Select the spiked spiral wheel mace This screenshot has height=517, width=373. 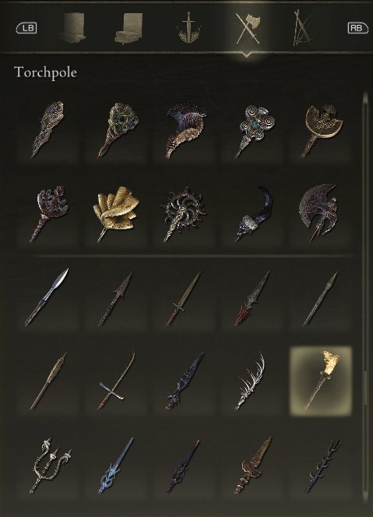184,214
